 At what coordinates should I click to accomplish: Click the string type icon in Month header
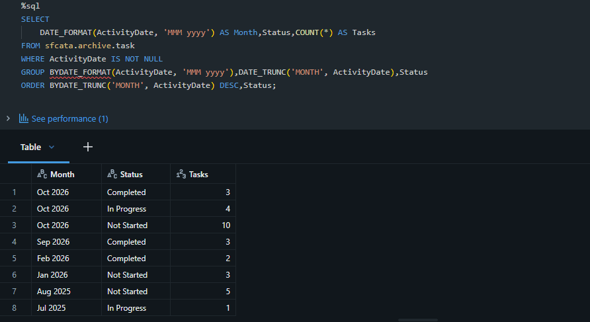tap(42, 174)
